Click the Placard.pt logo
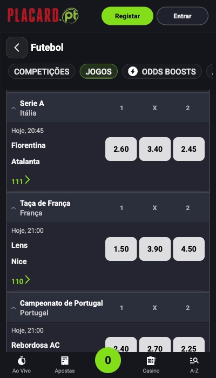The height and width of the screenshot is (378, 216). [43, 16]
